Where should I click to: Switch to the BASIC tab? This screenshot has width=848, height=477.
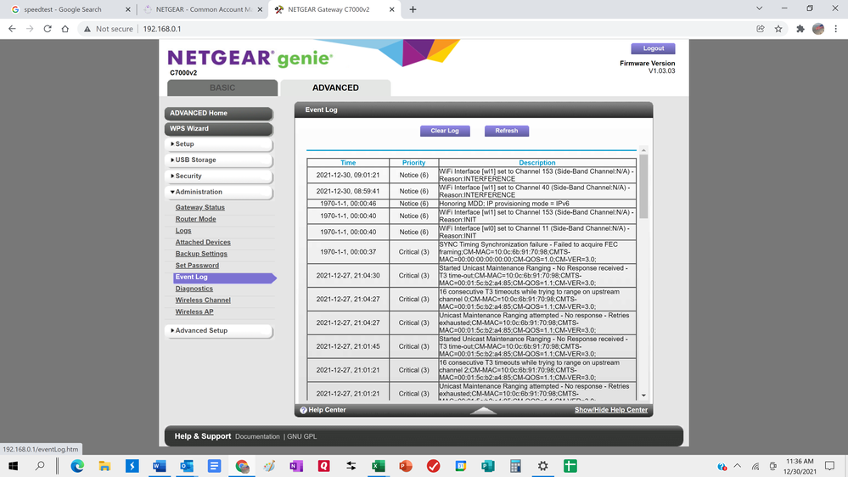coord(222,87)
